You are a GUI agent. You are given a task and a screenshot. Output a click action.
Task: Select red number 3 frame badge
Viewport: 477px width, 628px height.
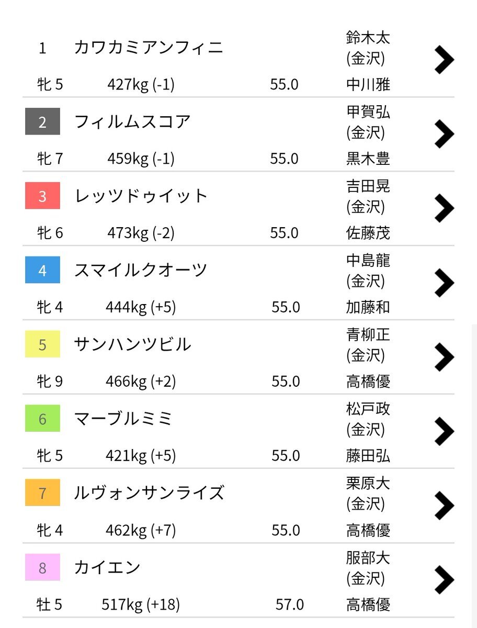pyautogui.click(x=42, y=196)
